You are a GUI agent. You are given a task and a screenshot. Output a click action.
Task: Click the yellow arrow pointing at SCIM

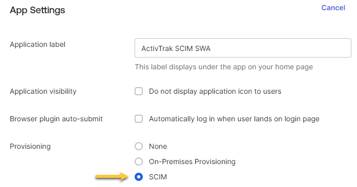(112, 176)
